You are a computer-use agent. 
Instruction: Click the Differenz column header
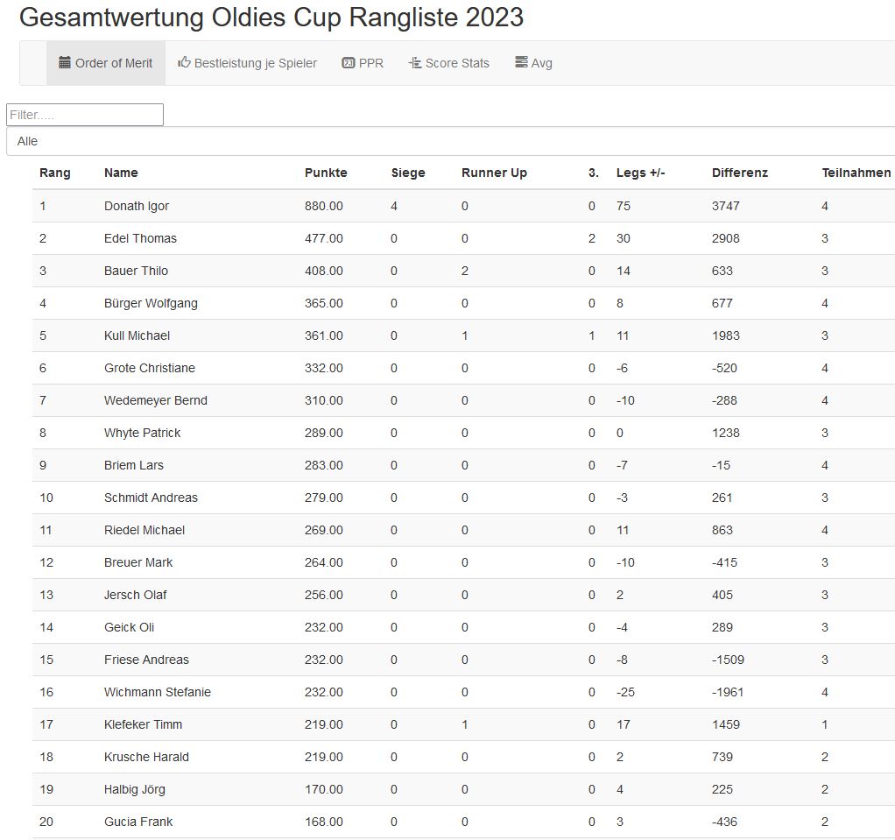tap(740, 173)
